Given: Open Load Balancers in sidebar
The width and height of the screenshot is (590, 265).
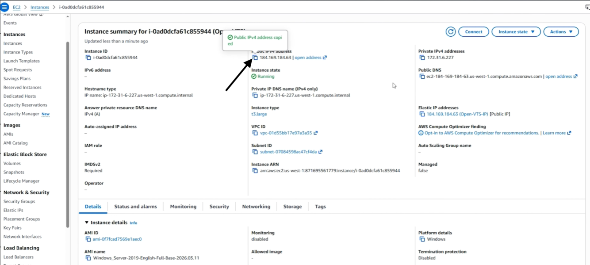Looking at the screenshot, I should 19,257.
